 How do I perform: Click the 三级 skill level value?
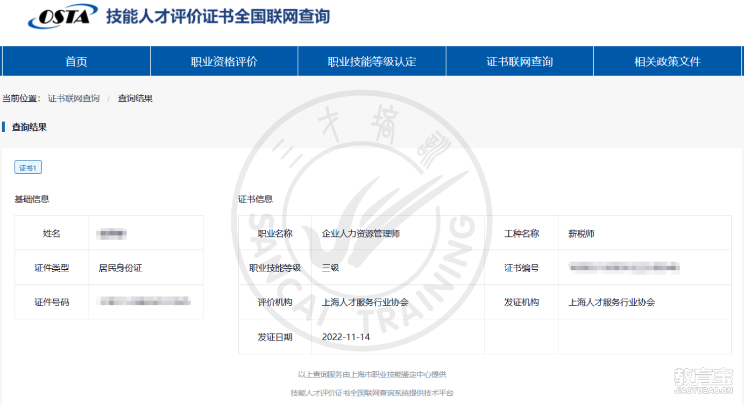point(330,268)
